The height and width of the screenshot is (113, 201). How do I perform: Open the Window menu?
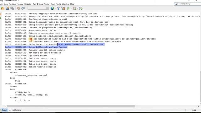[x=66, y=4]
